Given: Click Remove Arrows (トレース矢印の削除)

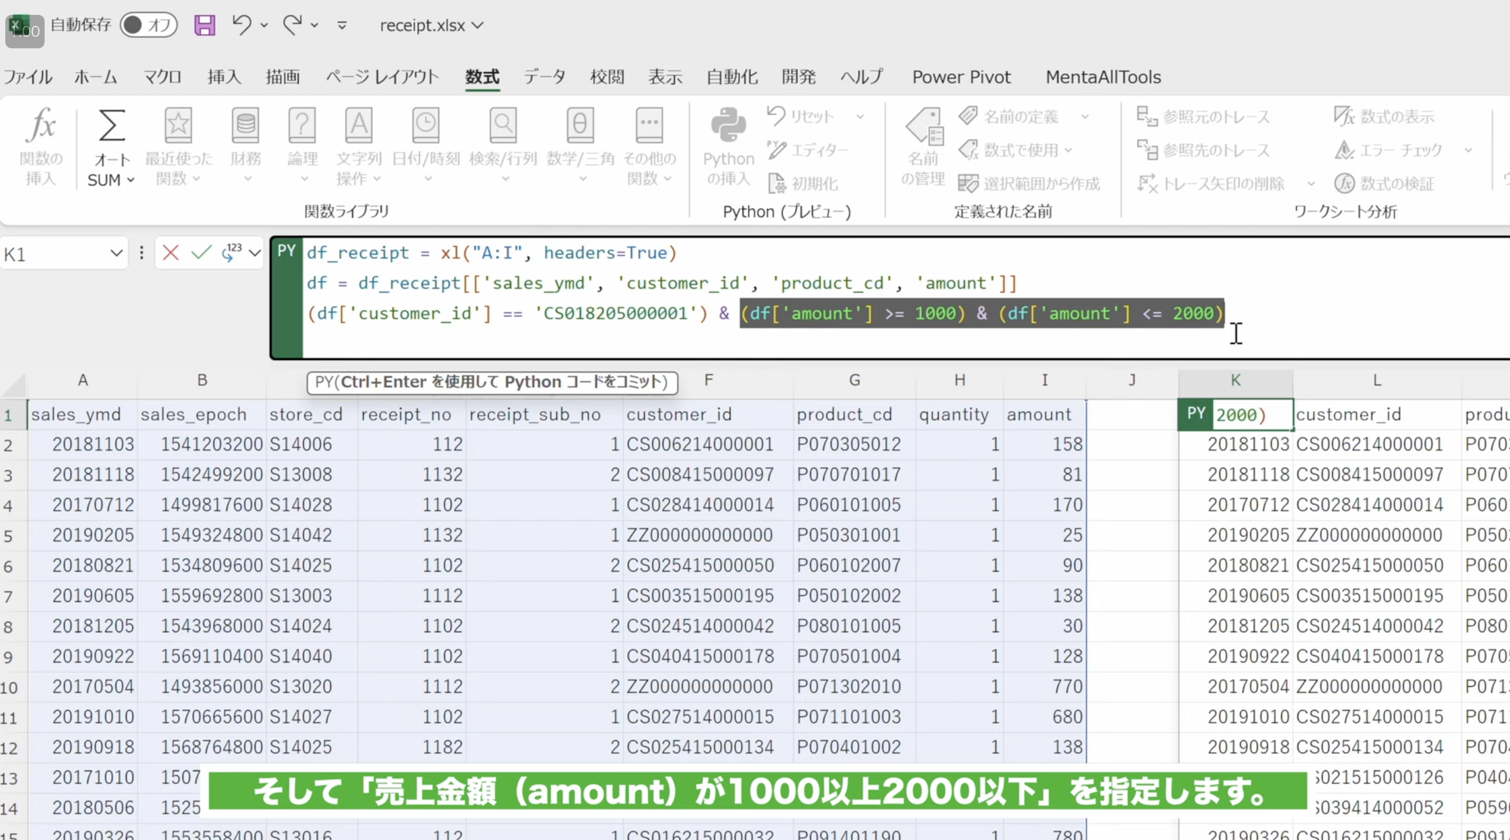Looking at the screenshot, I should (1211, 184).
